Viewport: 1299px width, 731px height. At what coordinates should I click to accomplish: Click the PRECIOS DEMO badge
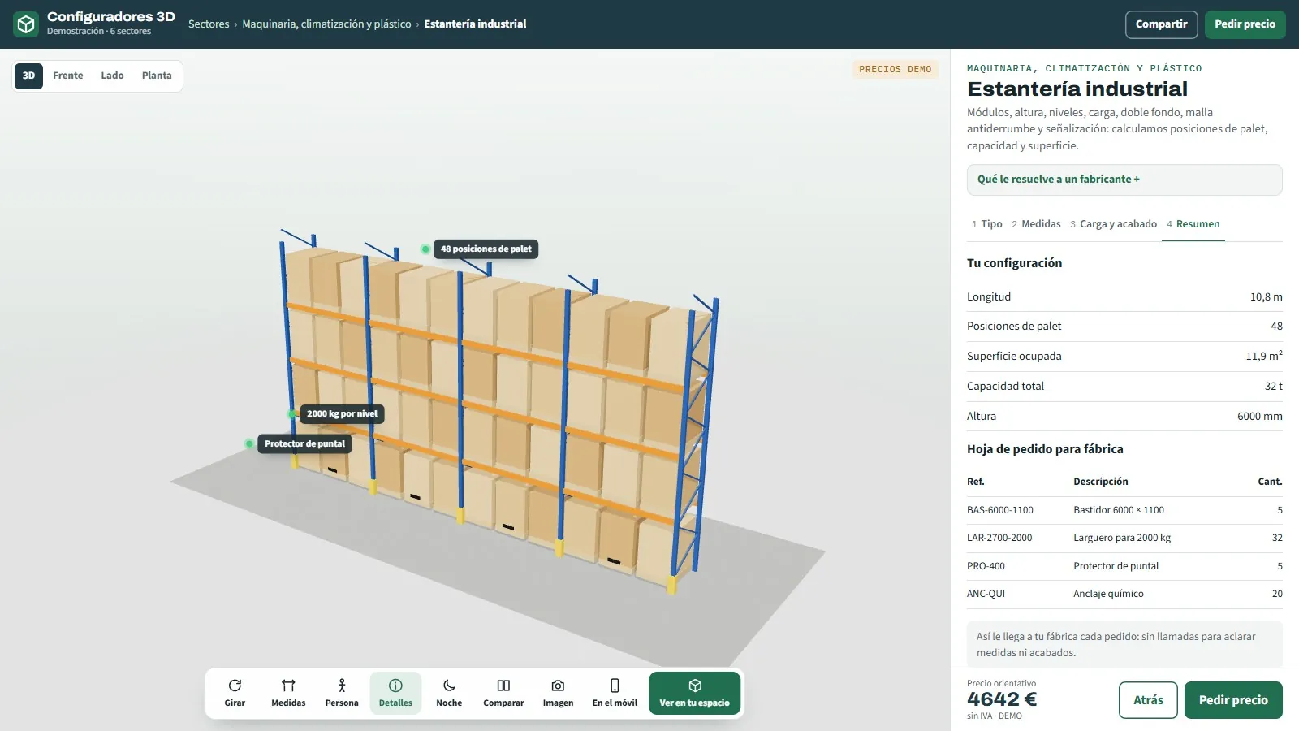895,70
